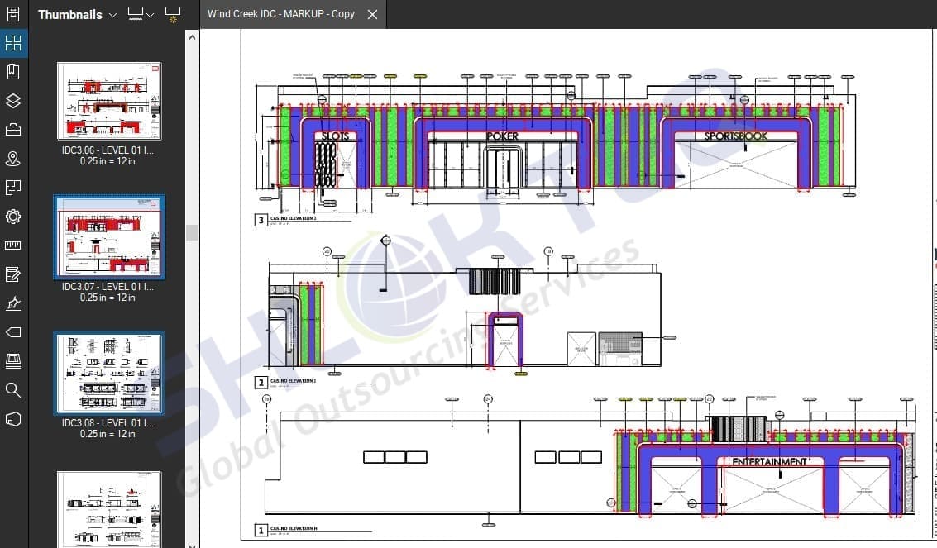Image resolution: width=937 pixels, height=548 pixels.
Task: Open the Forms notepad-and-pencil icon
Action: [x=13, y=274]
